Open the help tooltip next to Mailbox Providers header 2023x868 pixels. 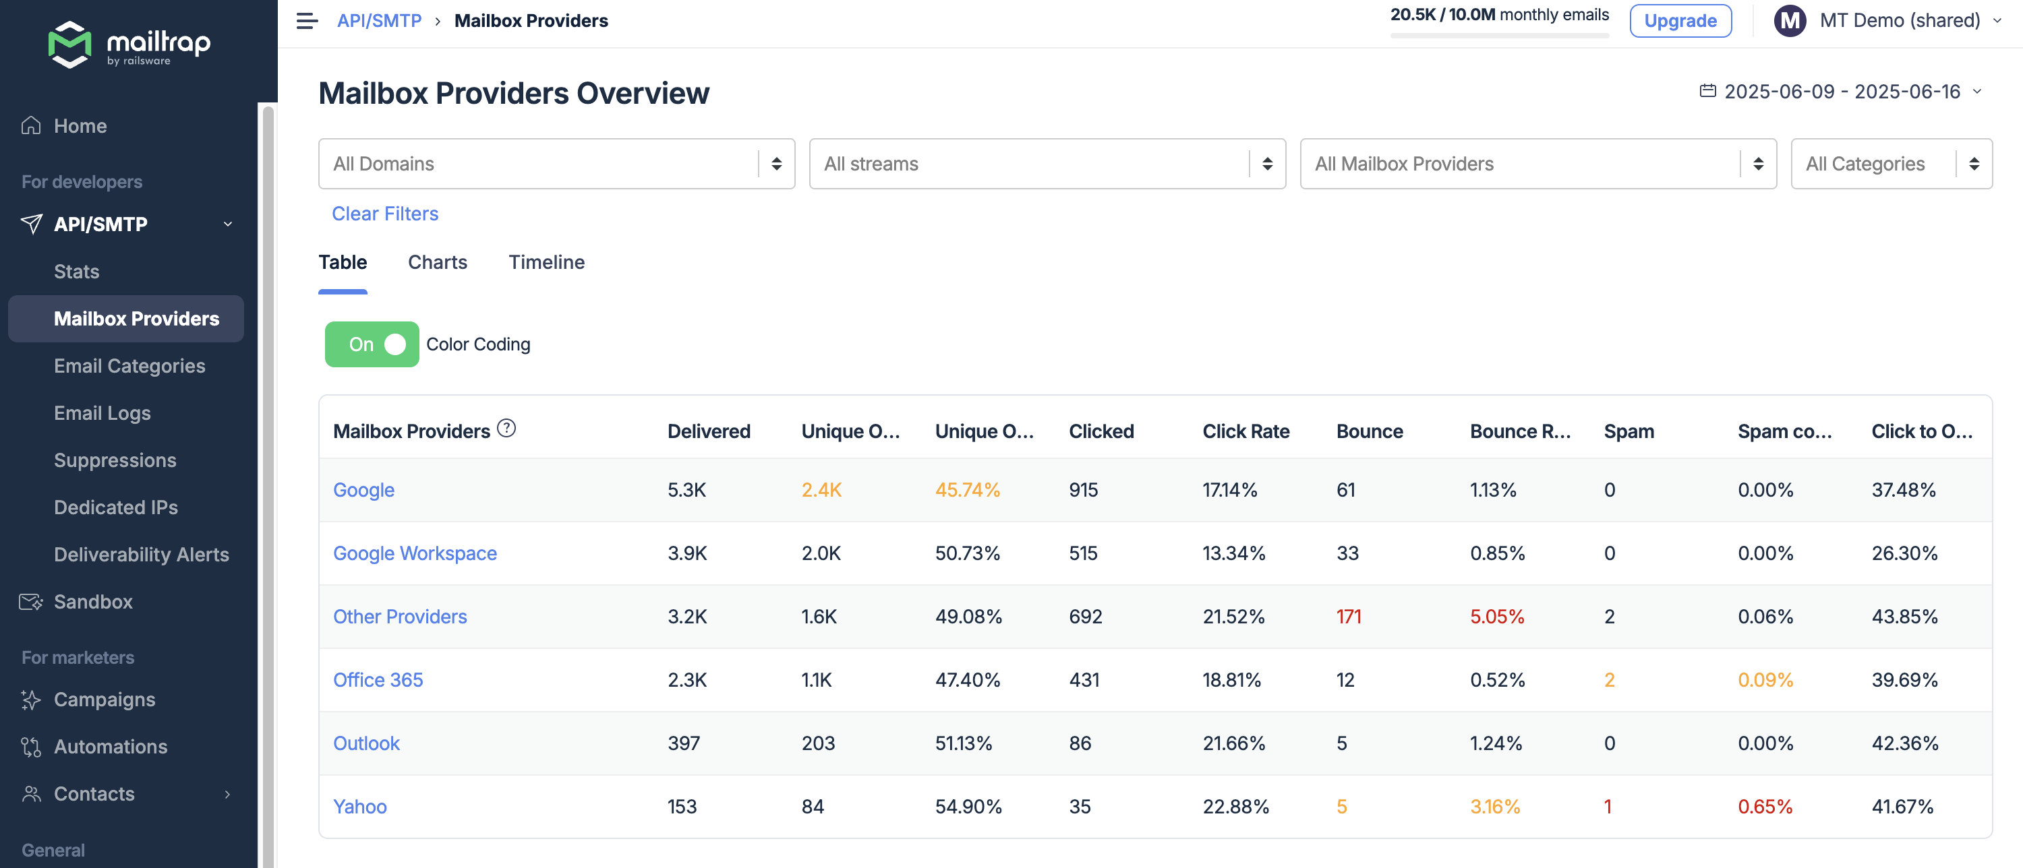(x=506, y=429)
